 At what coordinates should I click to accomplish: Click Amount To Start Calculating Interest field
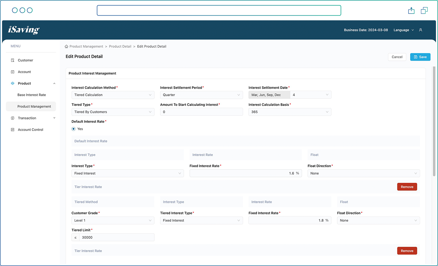(x=201, y=112)
